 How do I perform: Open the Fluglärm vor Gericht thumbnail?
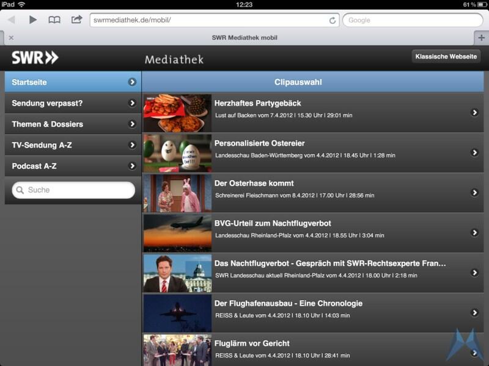coord(177,350)
